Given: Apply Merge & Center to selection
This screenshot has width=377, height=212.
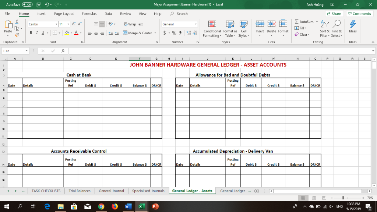Looking at the screenshot, I should 138,33.
